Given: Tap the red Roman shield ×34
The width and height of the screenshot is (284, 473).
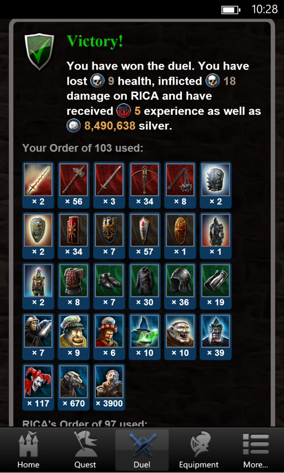Looking at the screenshot, I should pos(74,235).
